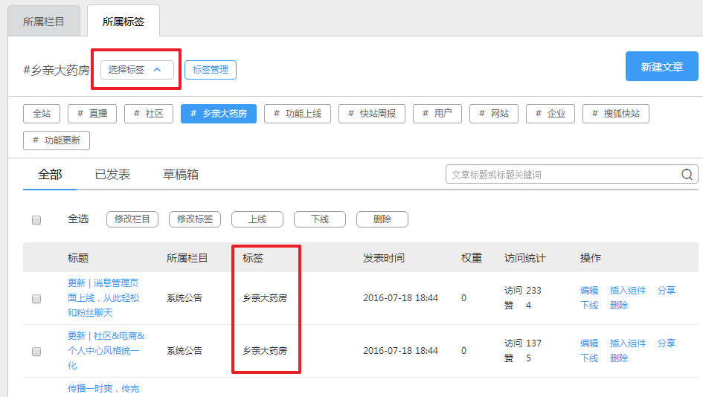Select the 全部 articles tab

(x=50, y=174)
